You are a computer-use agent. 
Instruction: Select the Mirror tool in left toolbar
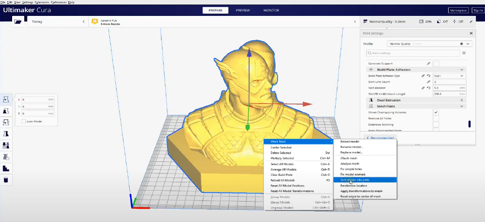pyautogui.click(x=6, y=134)
